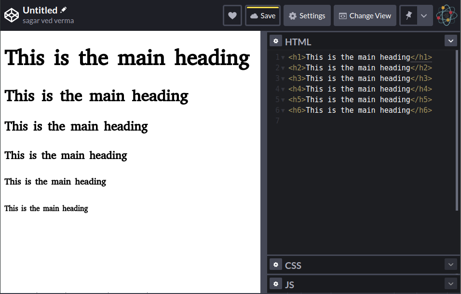
Task: Click the heart love button
Action: tap(232, 15)
